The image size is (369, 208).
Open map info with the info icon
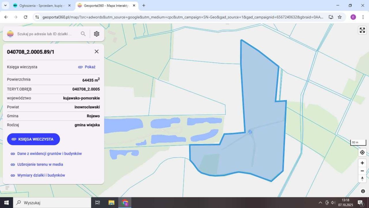click(363, 191)
